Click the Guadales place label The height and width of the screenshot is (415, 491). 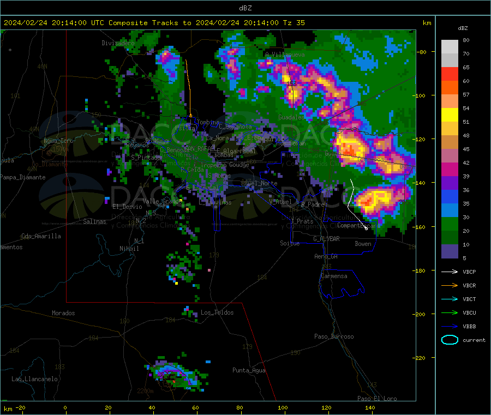click(291, 117)
